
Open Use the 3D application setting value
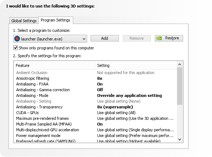tap(135, 118)
